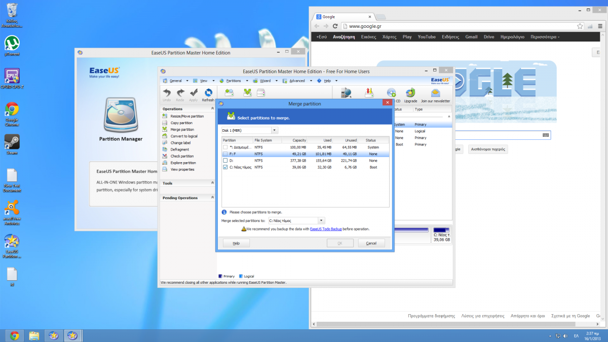608x342 pixels.
Task: Collapse the Operations panel
Action: click(x=212, y=109)
